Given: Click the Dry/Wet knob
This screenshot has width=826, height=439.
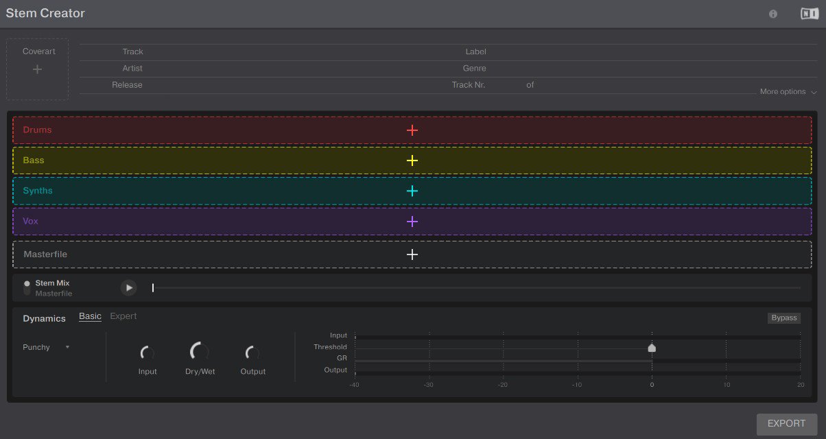Looking at the screenshot, I should [200, 353].
